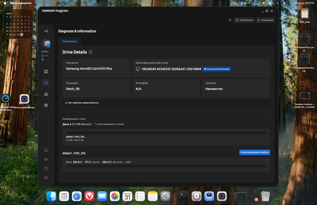Open Finder in the Dock
This screenshot has height=205, width=317.
click(x=51, y=196)
